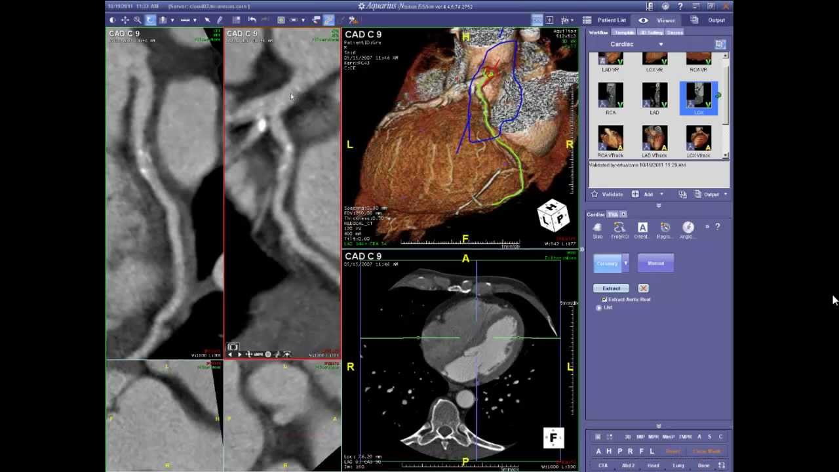Click the layout list icon in toolbar
839x472 pixels.
pos(236,20)
